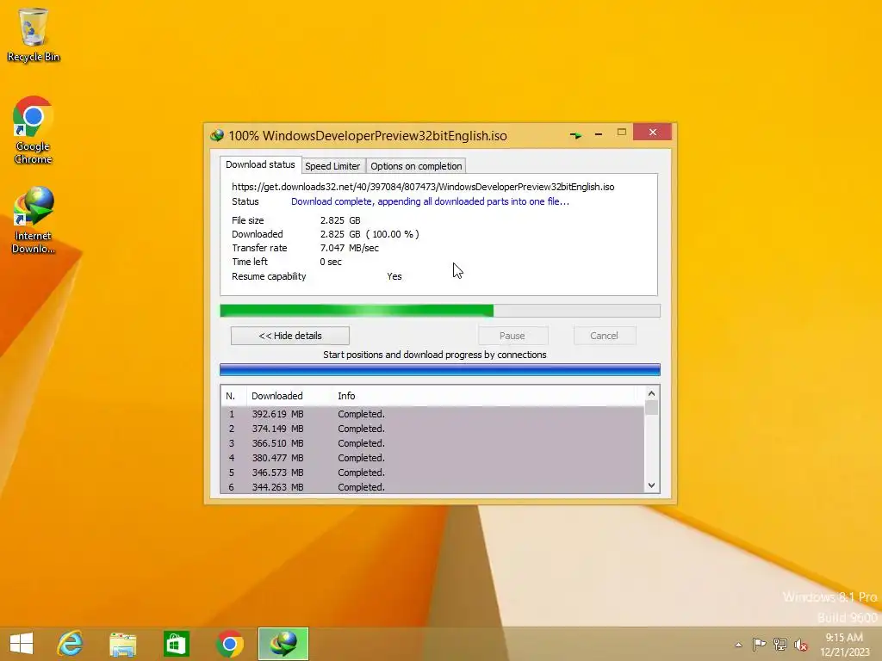Switch to the Download status tab
The image size is (882, 661).
click(260, 164)
